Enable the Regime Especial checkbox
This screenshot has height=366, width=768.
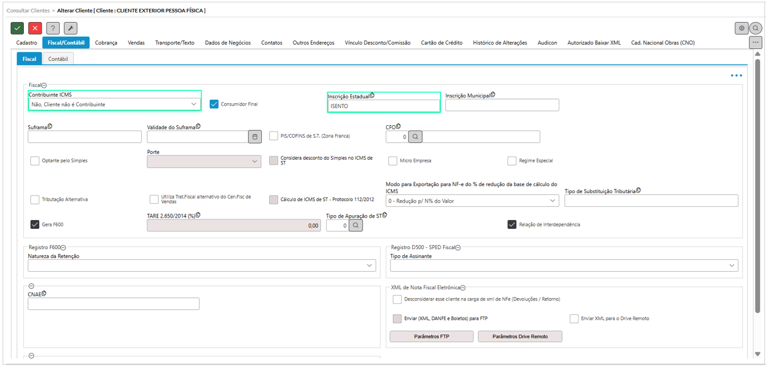[x=512, y=161]
